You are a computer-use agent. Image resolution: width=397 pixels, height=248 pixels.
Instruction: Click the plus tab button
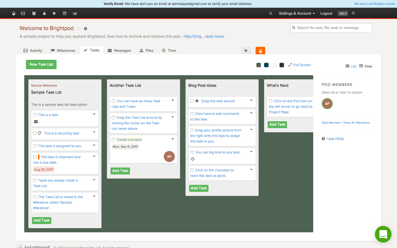click(x=246, y=50)
